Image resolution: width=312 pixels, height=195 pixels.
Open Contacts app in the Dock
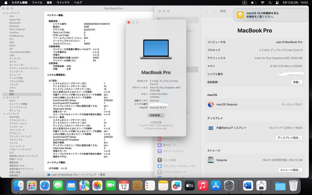[x=137, y=186]
